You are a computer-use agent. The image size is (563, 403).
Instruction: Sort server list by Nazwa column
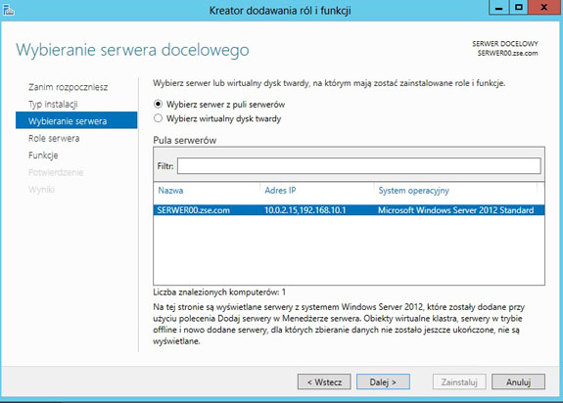[x=170, y=191]
